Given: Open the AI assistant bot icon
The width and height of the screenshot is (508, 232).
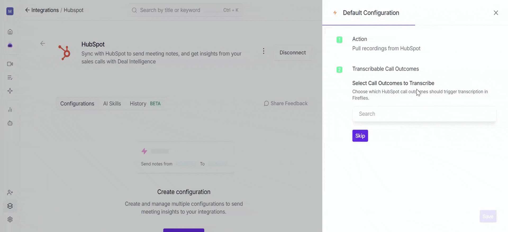Looking at the screenshot, I should point(10,45).
